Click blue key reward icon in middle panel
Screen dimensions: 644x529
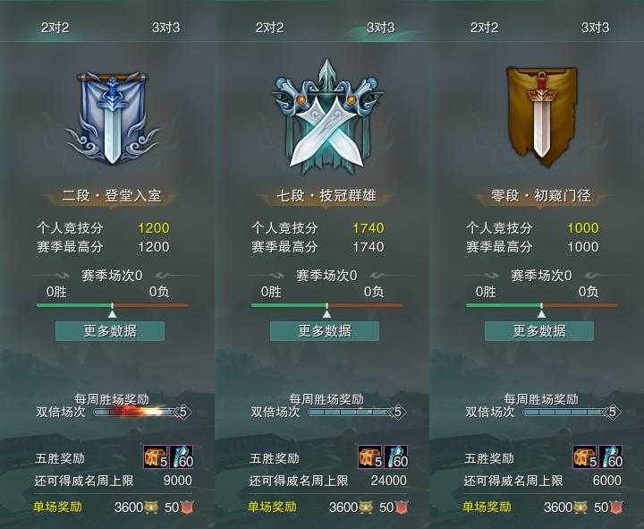coord(396,456)
